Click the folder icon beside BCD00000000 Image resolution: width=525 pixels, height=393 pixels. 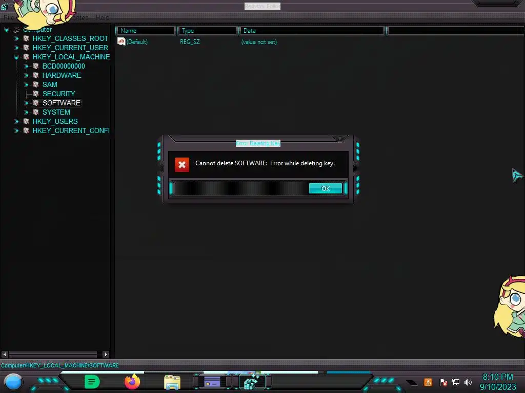(36, 66)
